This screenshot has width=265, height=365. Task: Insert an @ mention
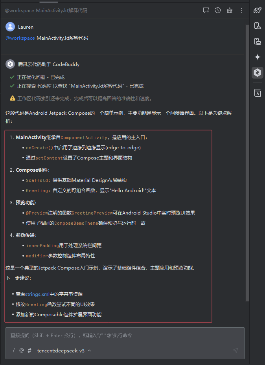coord(21,350)
